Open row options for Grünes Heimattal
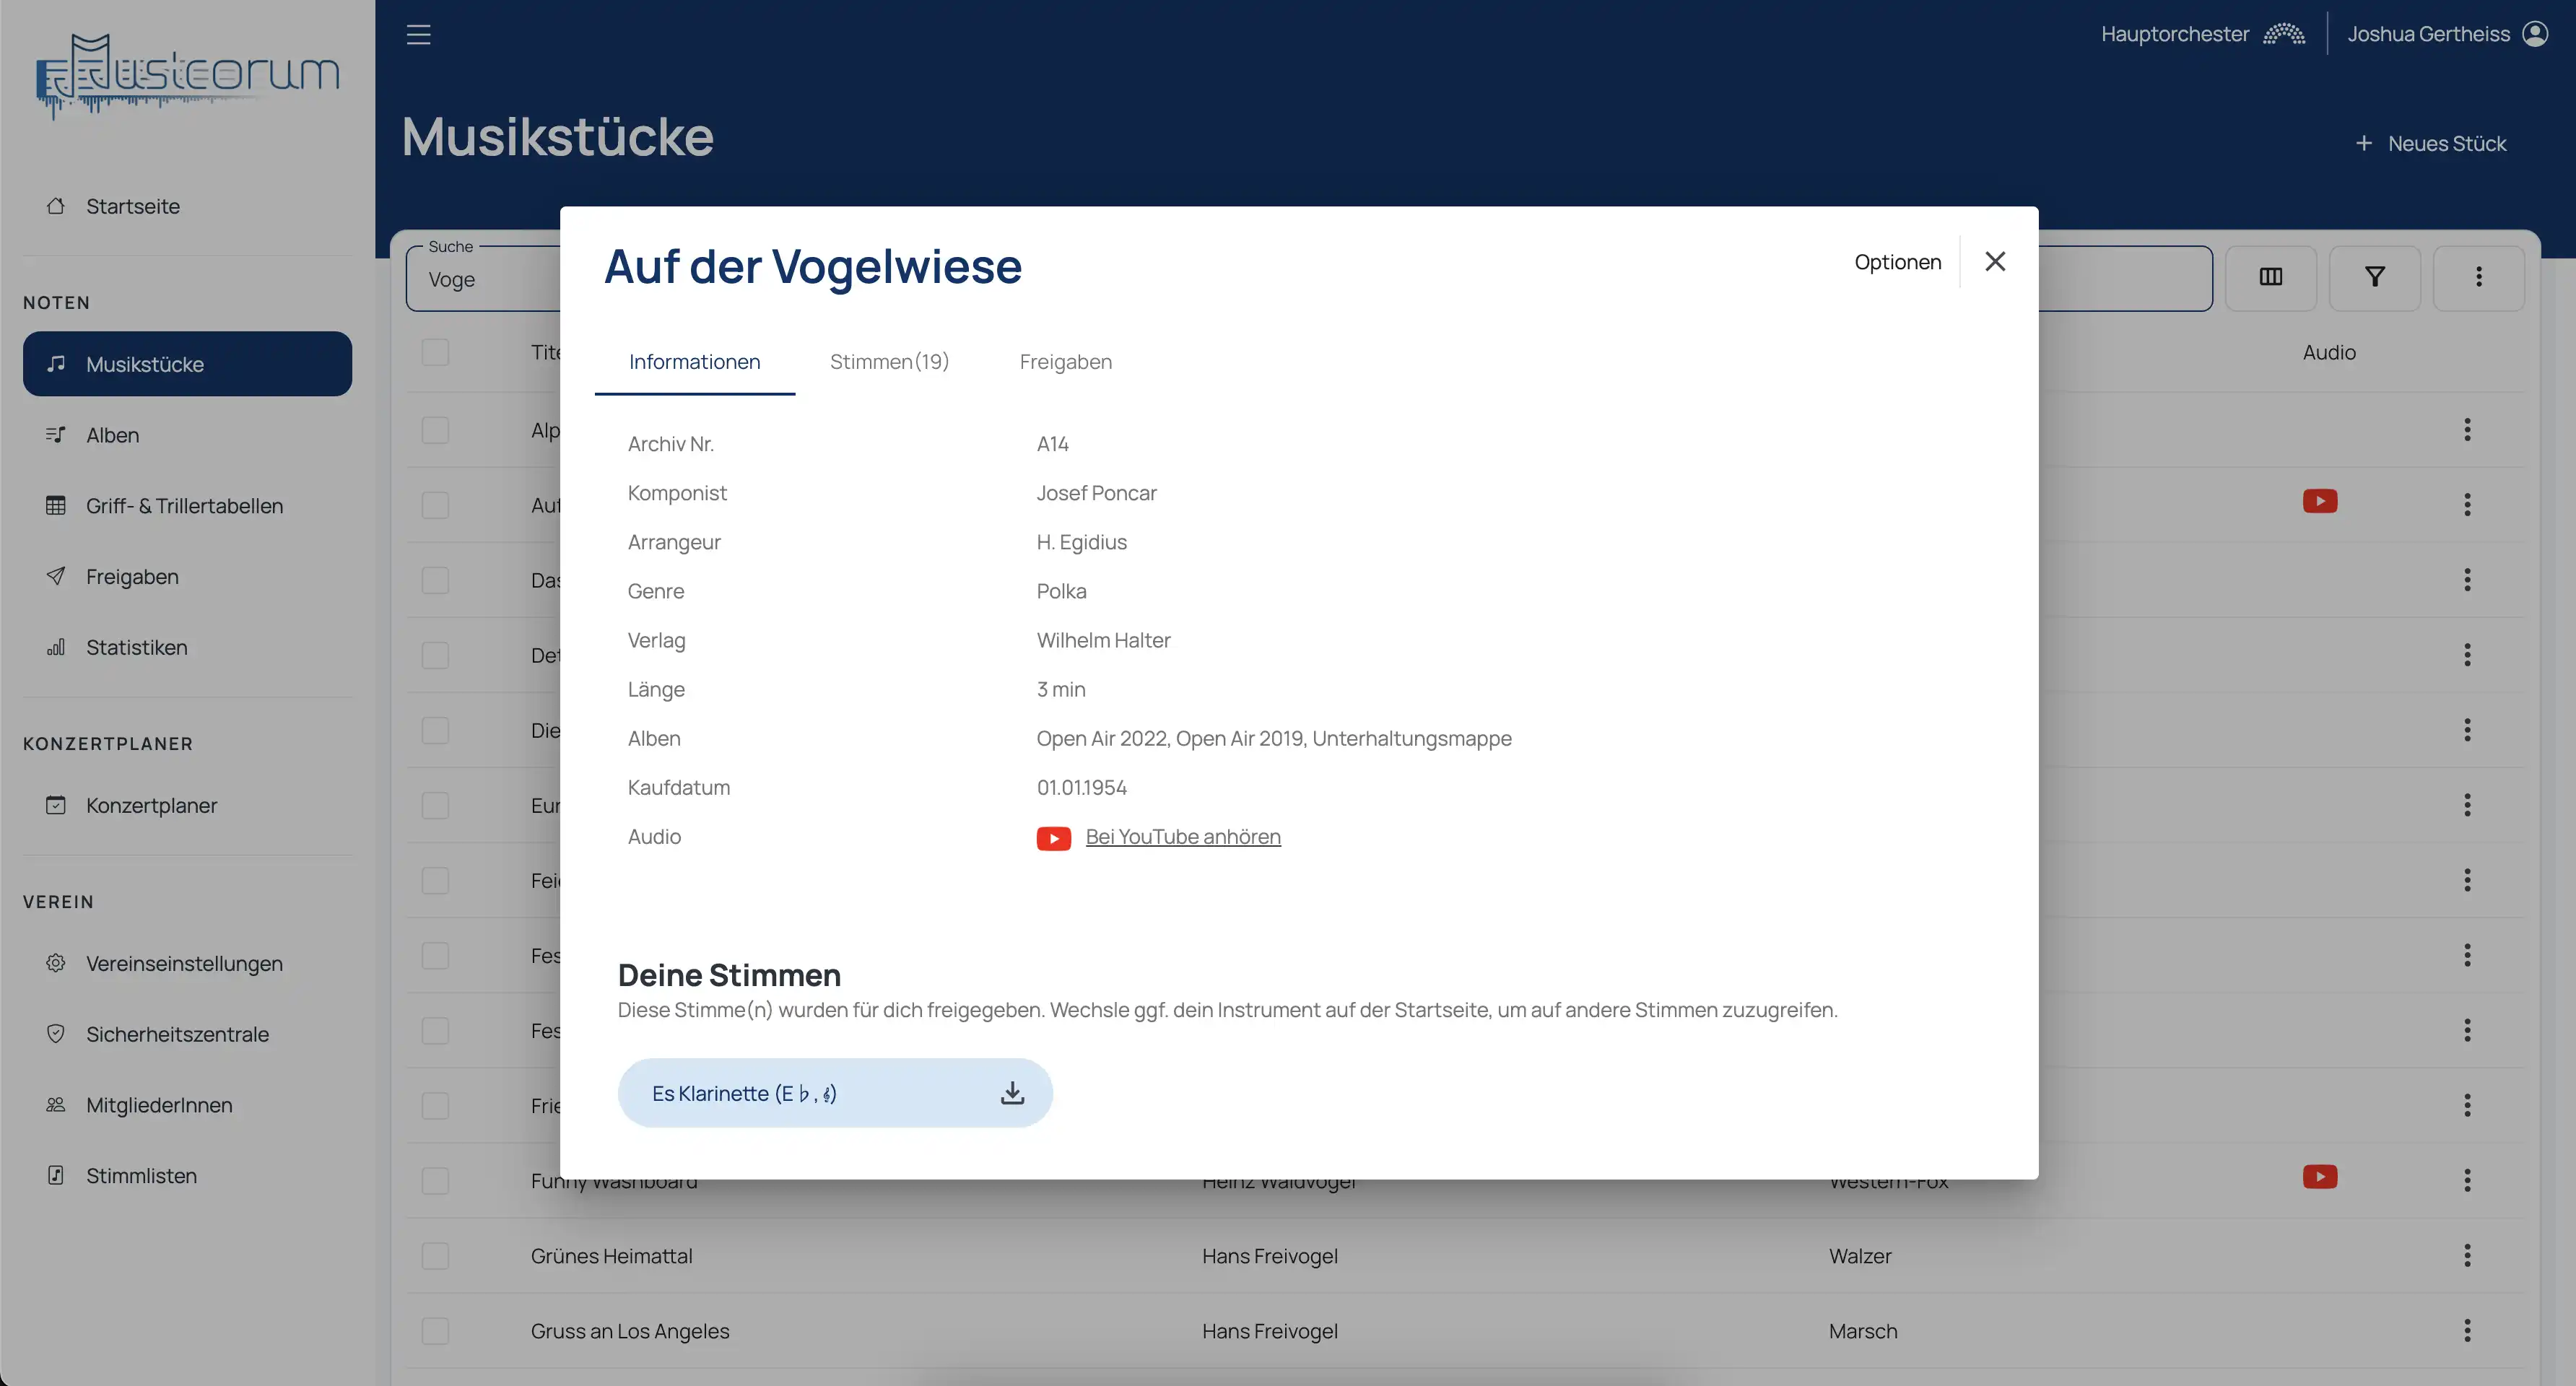The image size is (2576, 1386). pyautogui.click(x=2466, y=1256)
